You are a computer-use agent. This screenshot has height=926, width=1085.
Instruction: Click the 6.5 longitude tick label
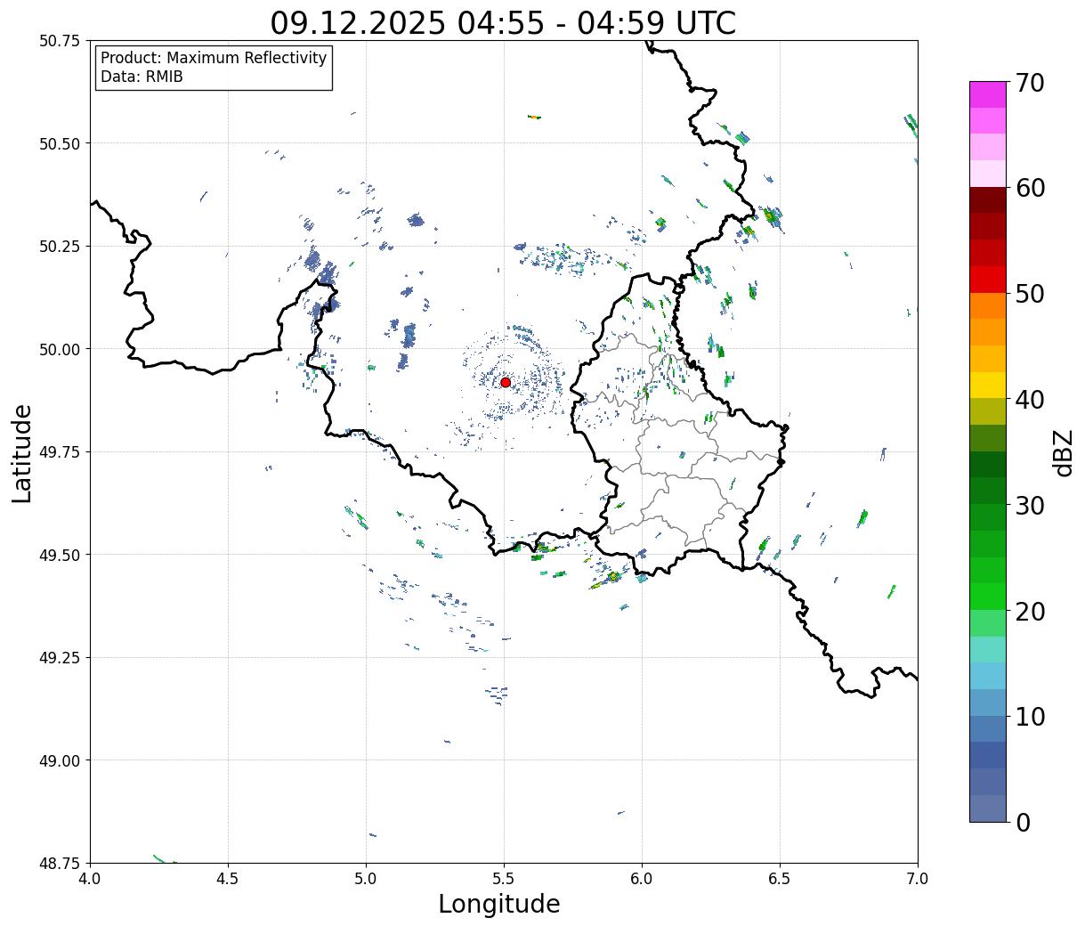coord(780,878)
